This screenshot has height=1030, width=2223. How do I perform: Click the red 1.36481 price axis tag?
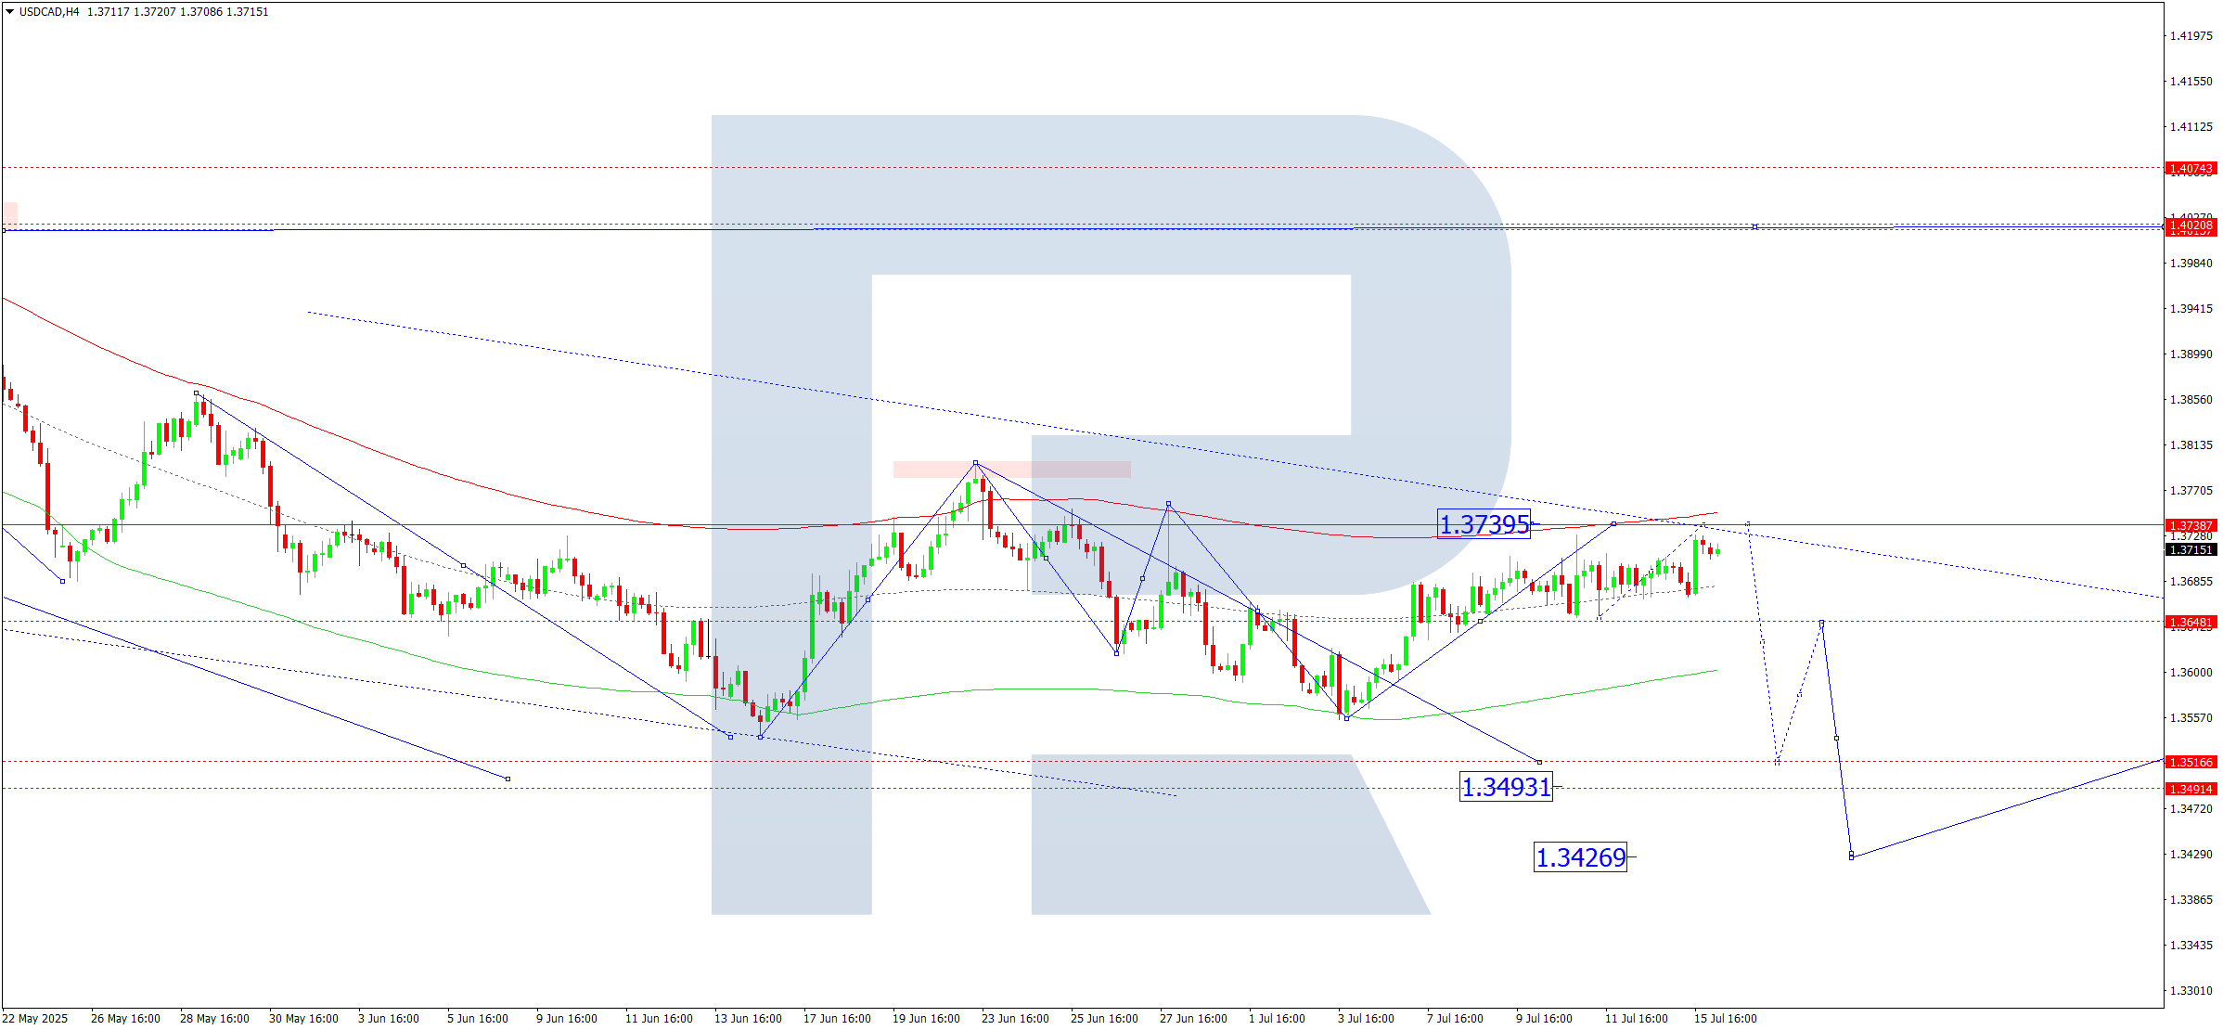(2191, 622)
